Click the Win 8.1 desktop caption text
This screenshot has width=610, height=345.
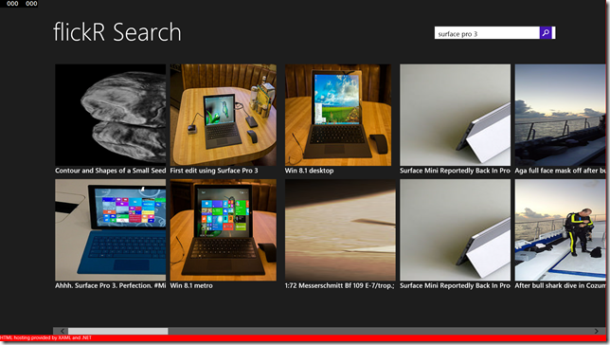(309, 171)
